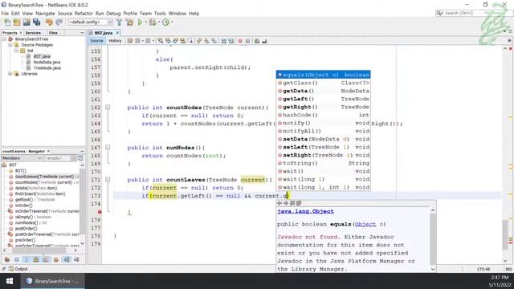
Task: Toggle Show Static Members filter in Navigator
Action: pos(27,259)
